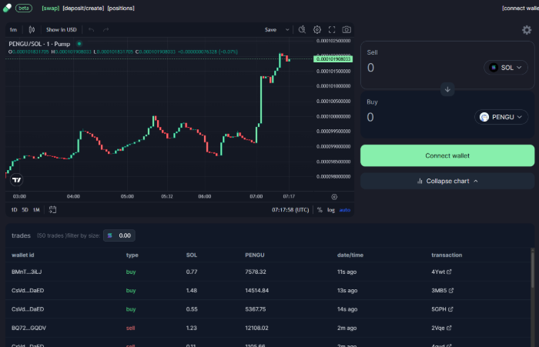Viewport: 539px width, 347px height.
Task: Select 1D date range
Action: [x=14, y=210]
